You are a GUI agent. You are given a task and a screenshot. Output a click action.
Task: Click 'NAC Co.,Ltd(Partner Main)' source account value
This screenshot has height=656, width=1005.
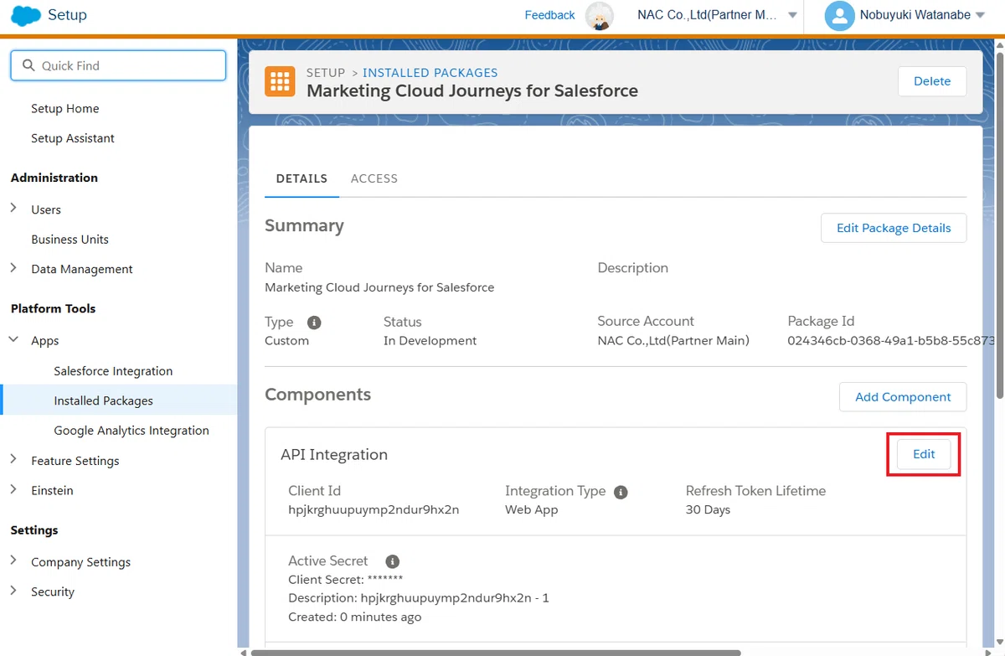[673, 341]
